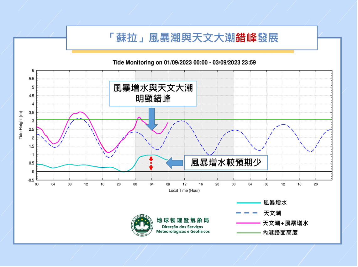The height and width of the screenshot is (267, 358).
Task: Click the y-axis value 3.5
Action: click(x=32, y=113)
